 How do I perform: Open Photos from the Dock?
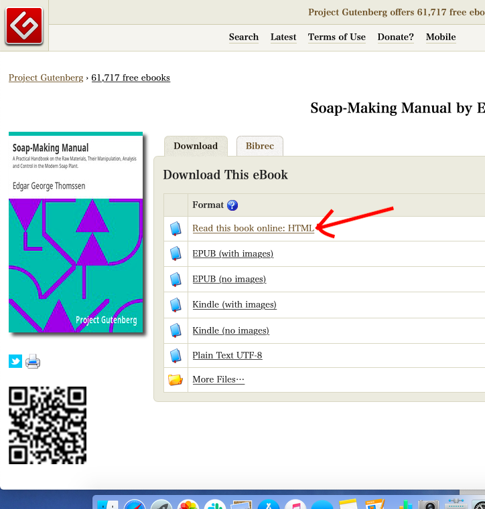[x=188, y=505]
